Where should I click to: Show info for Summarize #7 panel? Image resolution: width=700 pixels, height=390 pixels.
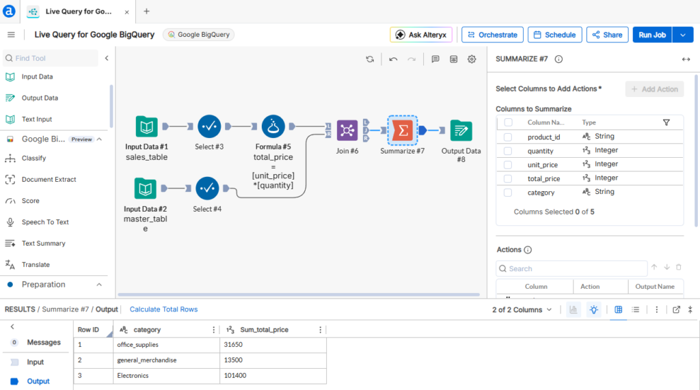[x=558, y=59]
